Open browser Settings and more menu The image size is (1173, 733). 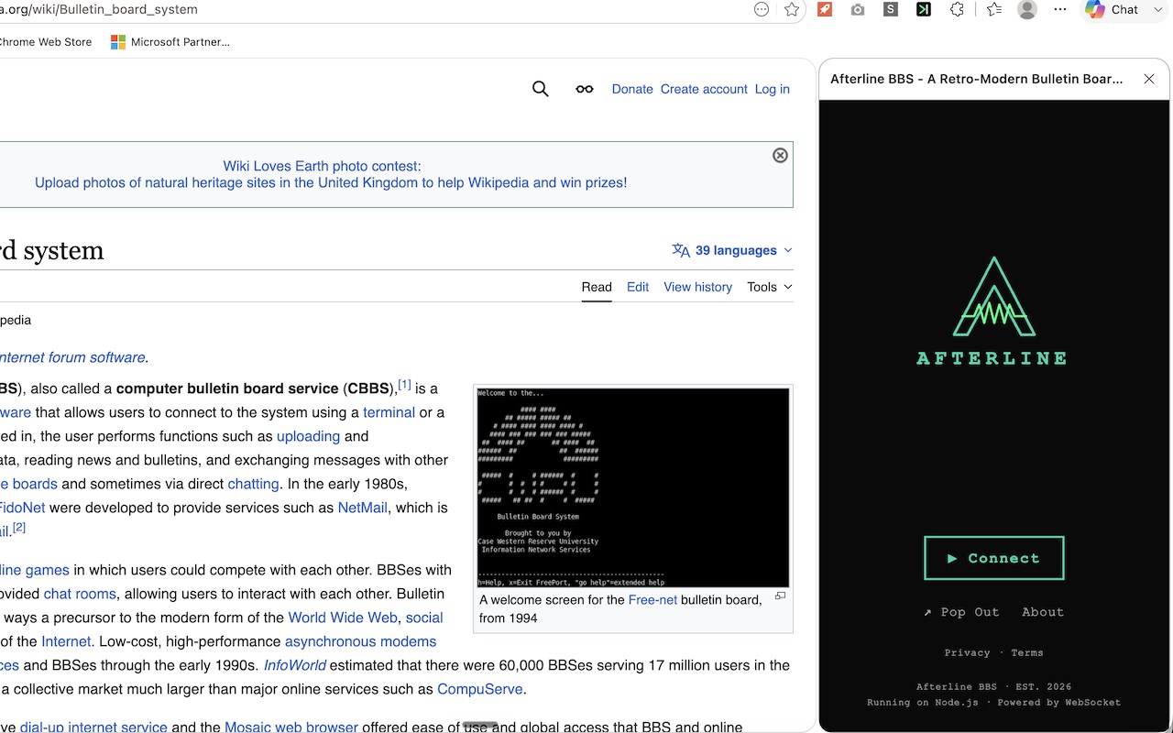1060,9
